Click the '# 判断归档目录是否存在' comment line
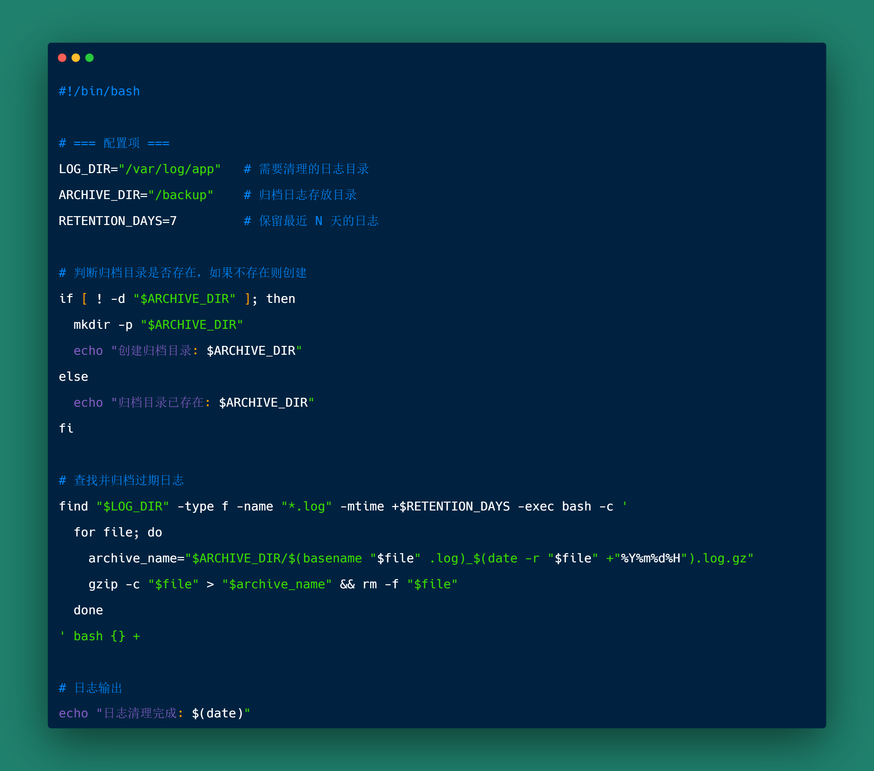 coord(183,273)
